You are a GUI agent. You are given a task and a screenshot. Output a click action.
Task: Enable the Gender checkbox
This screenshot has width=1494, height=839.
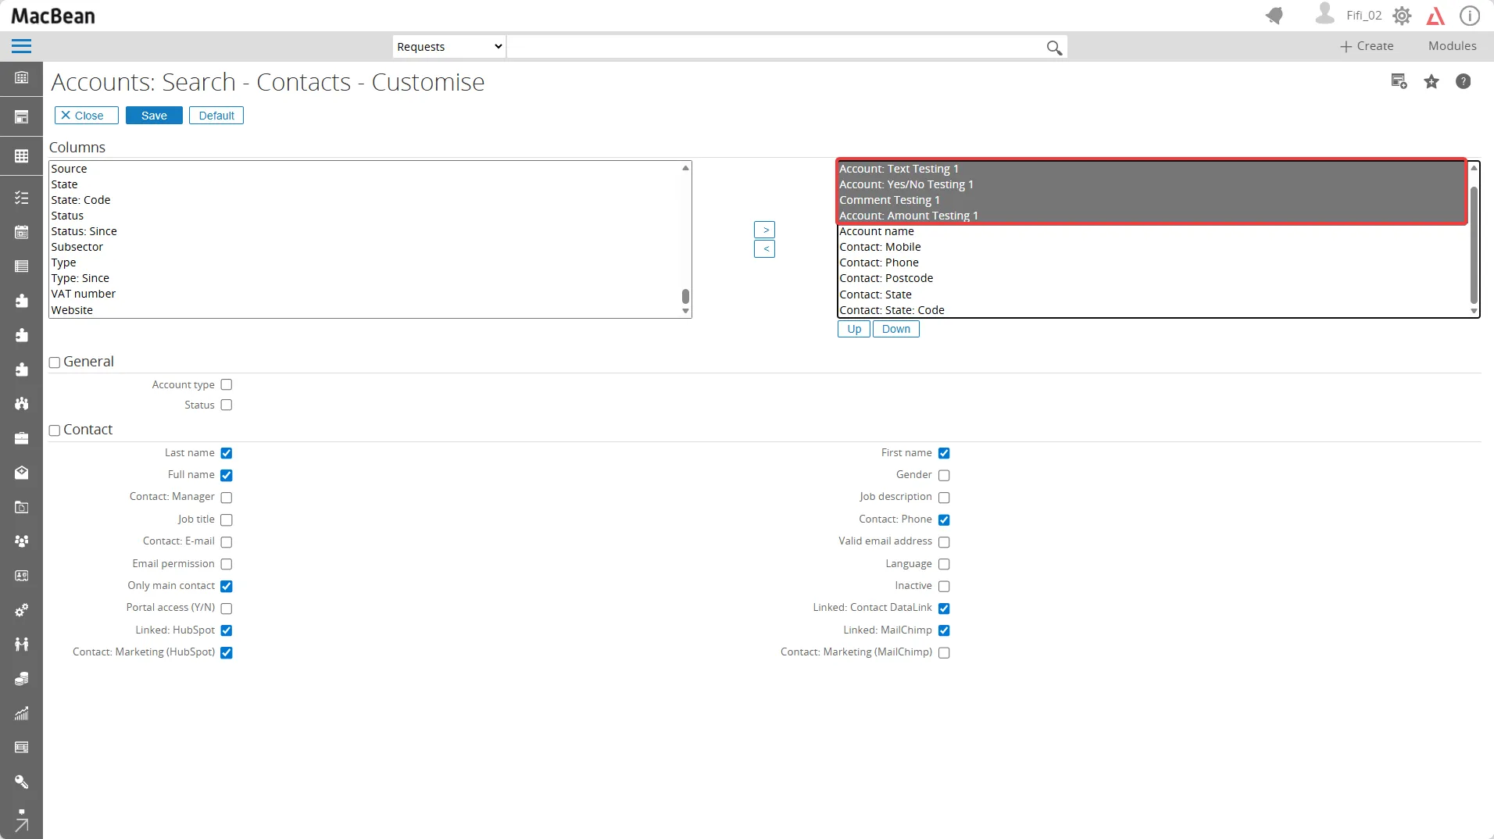coord(944,475)
